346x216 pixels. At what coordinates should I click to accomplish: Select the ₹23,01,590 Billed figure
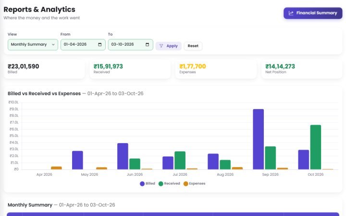pyautogui.click(x=24, y=66)
